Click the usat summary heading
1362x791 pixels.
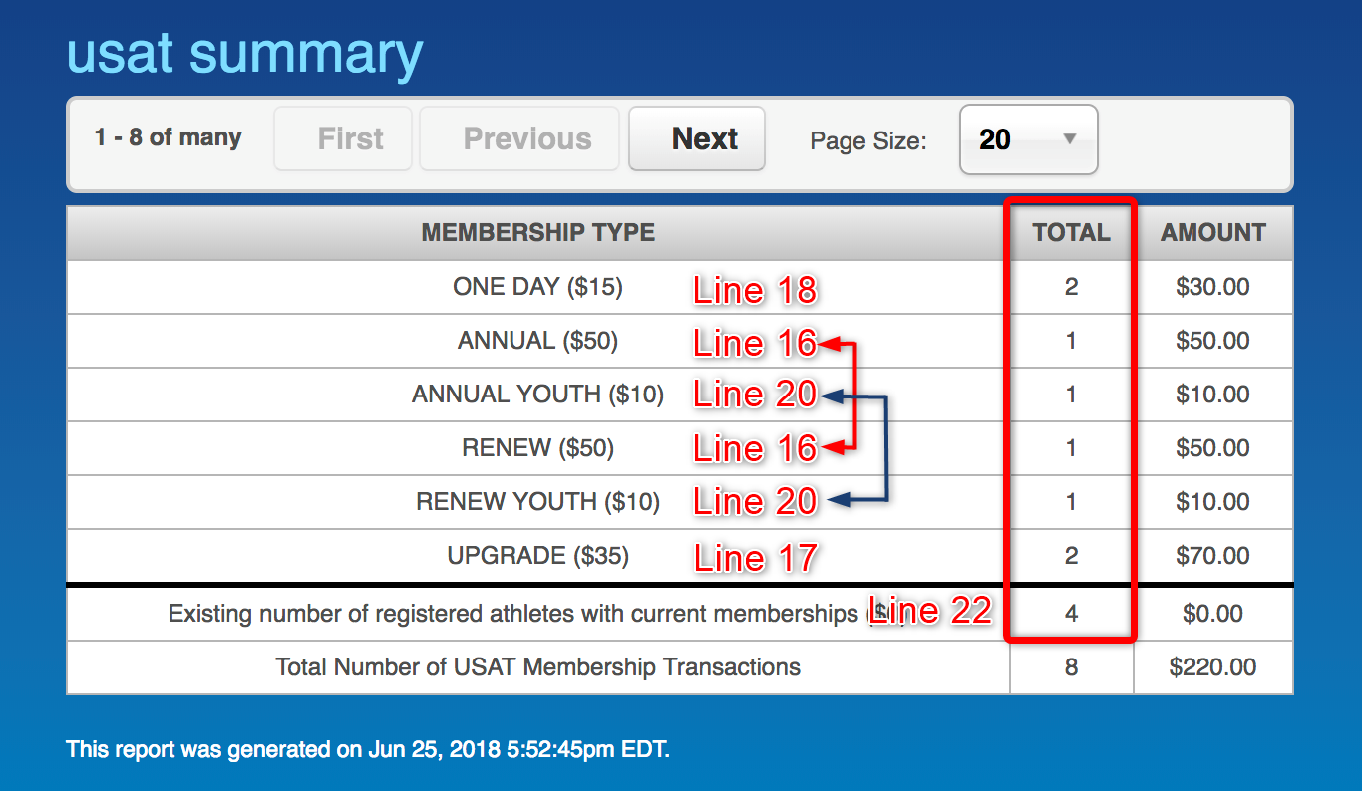point(245,53)
